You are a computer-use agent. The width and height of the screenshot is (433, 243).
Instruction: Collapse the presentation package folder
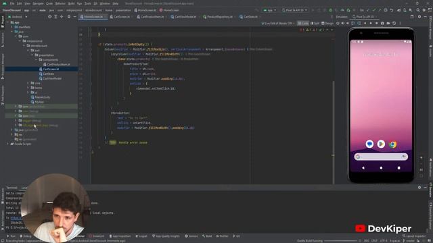point(32,55)
